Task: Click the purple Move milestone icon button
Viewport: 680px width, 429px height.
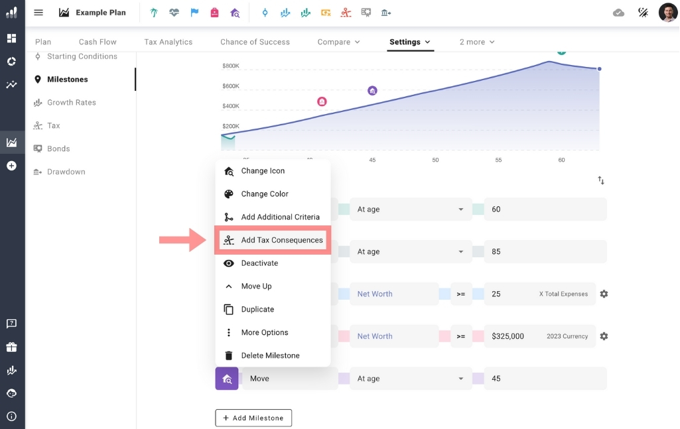Action: pos(227,379)
